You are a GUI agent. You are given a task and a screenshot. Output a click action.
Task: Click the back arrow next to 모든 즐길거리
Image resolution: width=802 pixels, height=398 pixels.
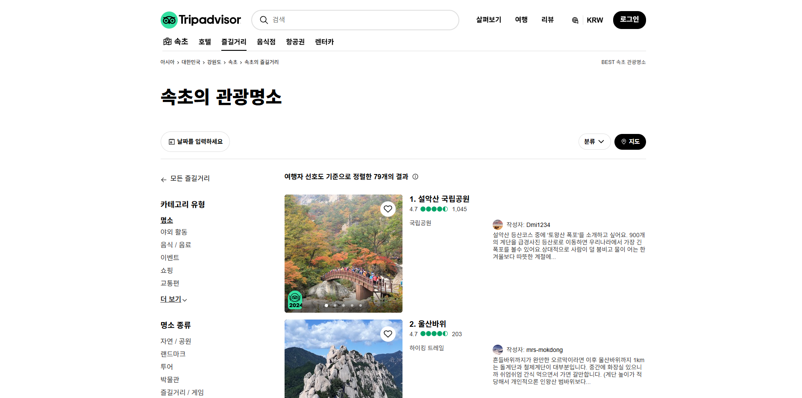pyautogui.click(x=163, y=179)
